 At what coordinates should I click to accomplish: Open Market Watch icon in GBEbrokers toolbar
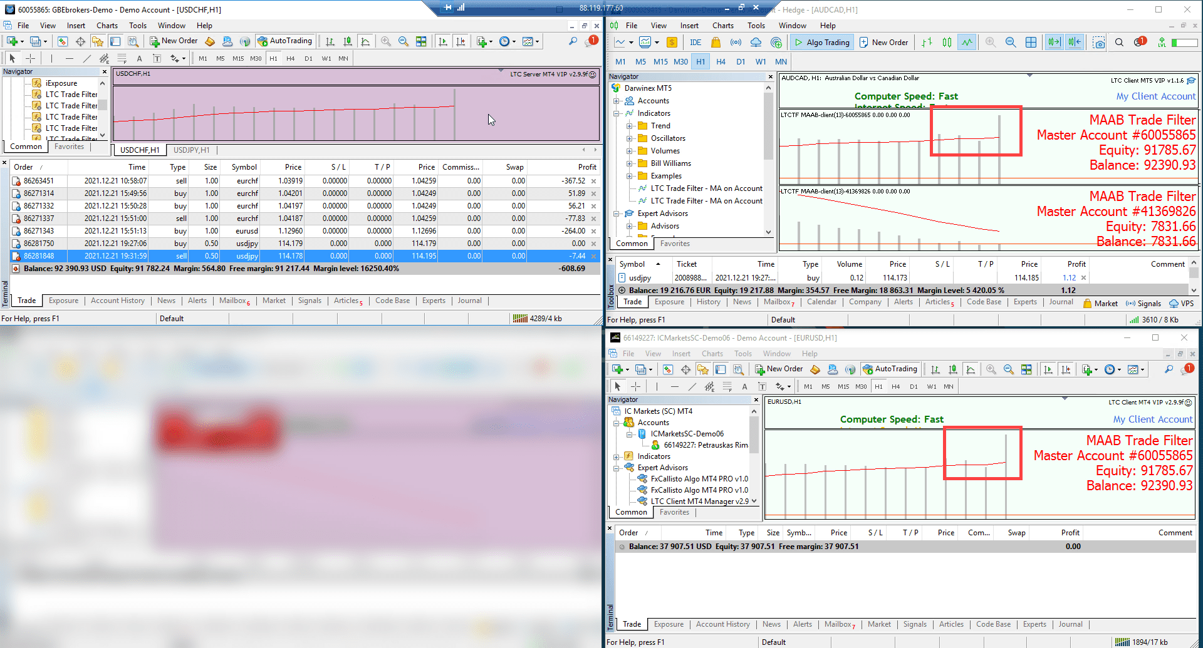pyautogui.click(x=63, y=41)
